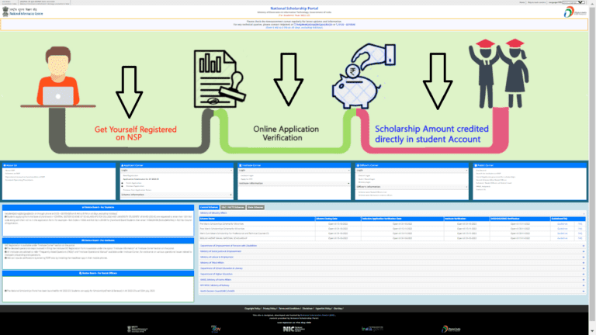Open Dashboard link in Public Corner
This screenshot has height=335, width=596.
click(481, 171)
